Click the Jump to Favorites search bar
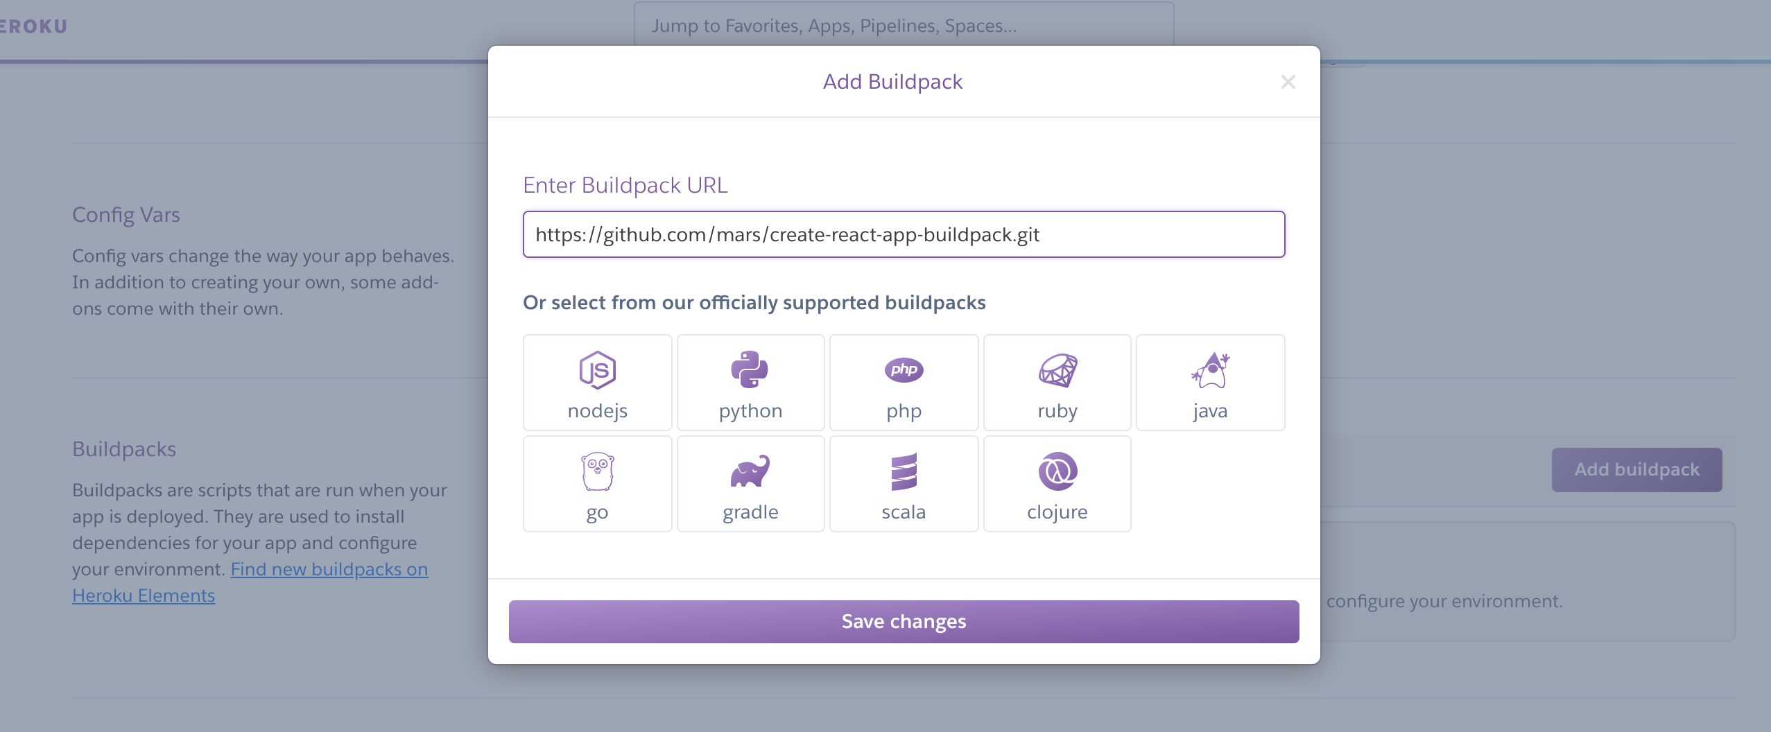1771x732 pixels. click(x=901, y=26)
